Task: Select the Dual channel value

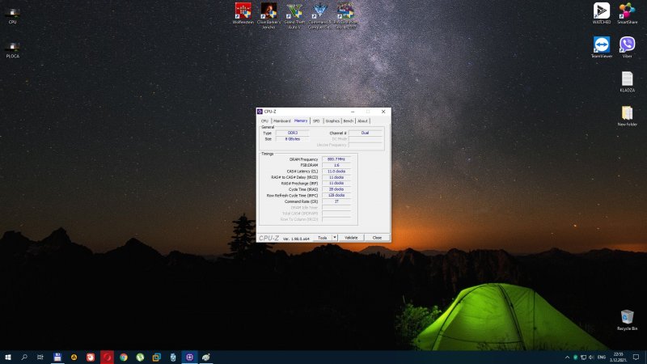Action: coord(366,133)
